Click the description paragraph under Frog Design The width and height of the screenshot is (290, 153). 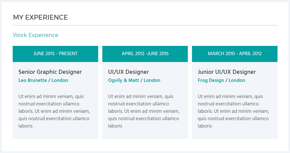(233, 111)
